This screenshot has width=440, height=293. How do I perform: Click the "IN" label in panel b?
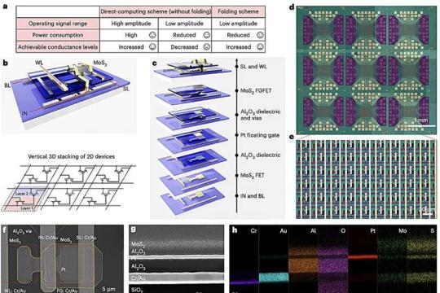[x=25, y=114]
